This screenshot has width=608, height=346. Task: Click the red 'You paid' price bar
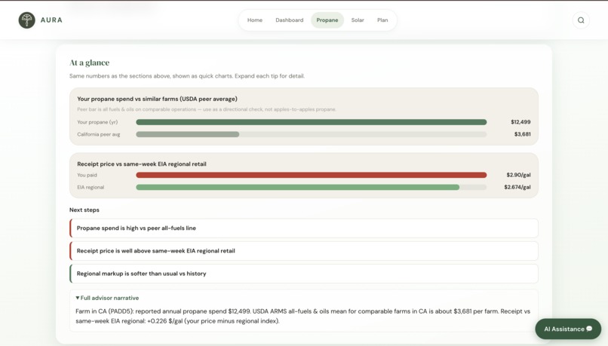(x=312, y=175)
